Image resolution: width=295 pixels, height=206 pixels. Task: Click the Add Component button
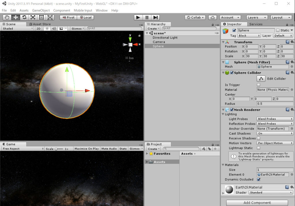point(257,203)
